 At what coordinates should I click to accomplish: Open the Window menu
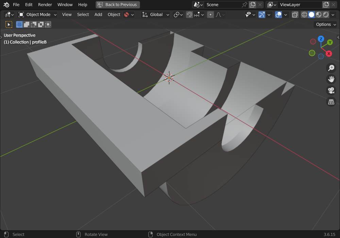point(65,4)
